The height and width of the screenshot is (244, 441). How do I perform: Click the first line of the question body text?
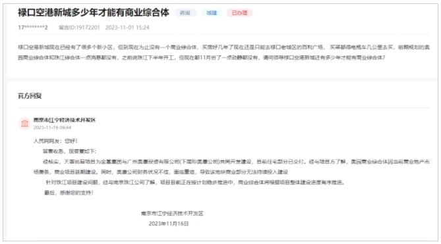(x=224, y=47)
